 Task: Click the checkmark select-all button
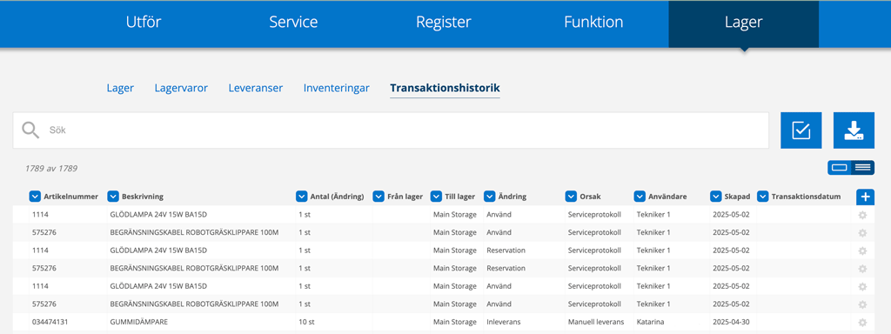pos(801,130)
